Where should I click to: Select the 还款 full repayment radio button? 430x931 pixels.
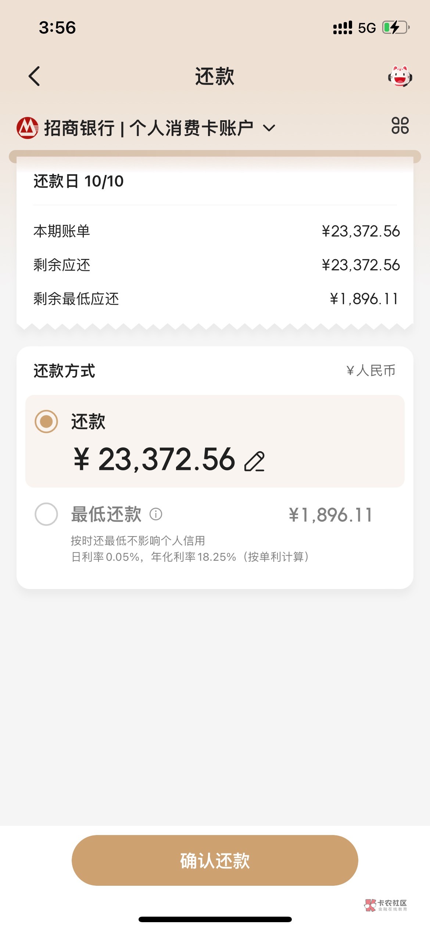point(46,421)
